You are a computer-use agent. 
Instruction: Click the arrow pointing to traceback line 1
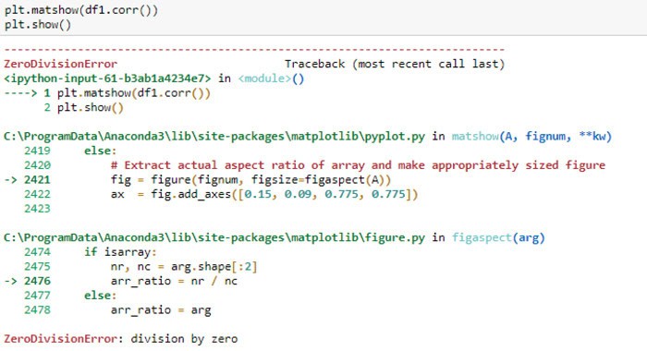tap(20, 93)
